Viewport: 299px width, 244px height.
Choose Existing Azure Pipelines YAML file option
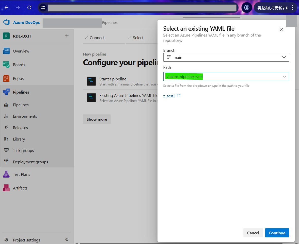[120, 98]
